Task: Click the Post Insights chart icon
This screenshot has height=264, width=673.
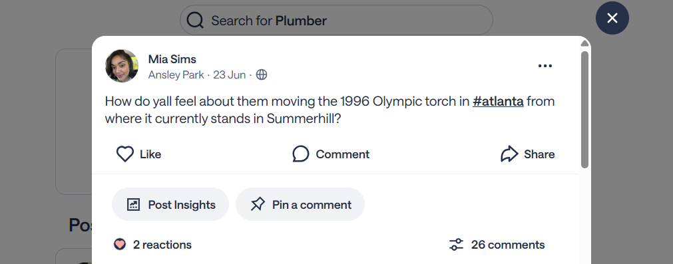Action: click(134, 204)
